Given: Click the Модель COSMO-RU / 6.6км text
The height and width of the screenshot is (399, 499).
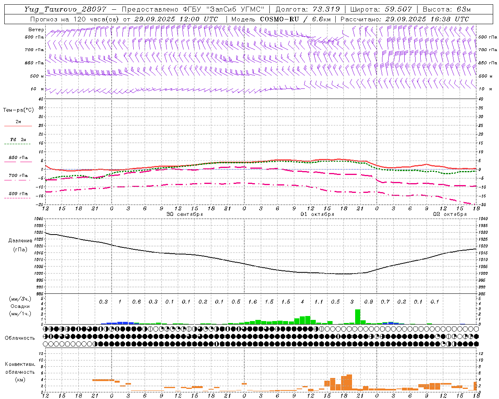Looking at the screenshot, I should coord(281,19).
